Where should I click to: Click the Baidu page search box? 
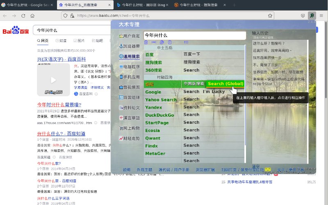72,30
